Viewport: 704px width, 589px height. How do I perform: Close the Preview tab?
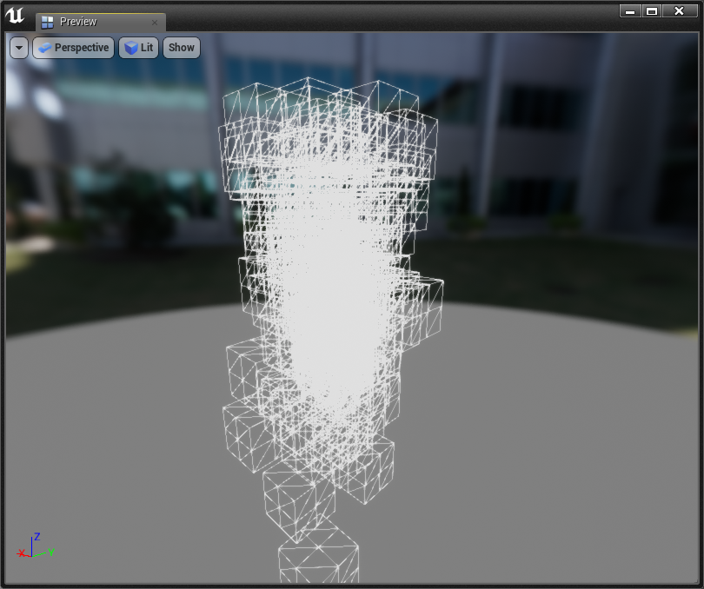(155, 22)
